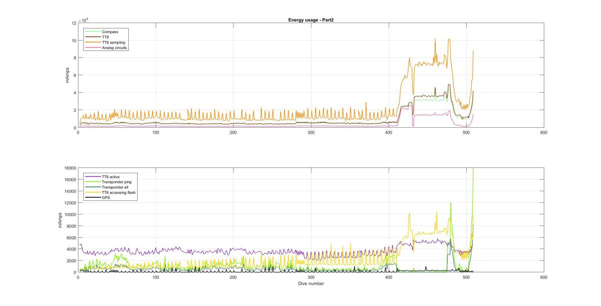Click the top plot y-axis tick label 8
Viewport: 601px width, 306px height.
(x=75, y=58)
